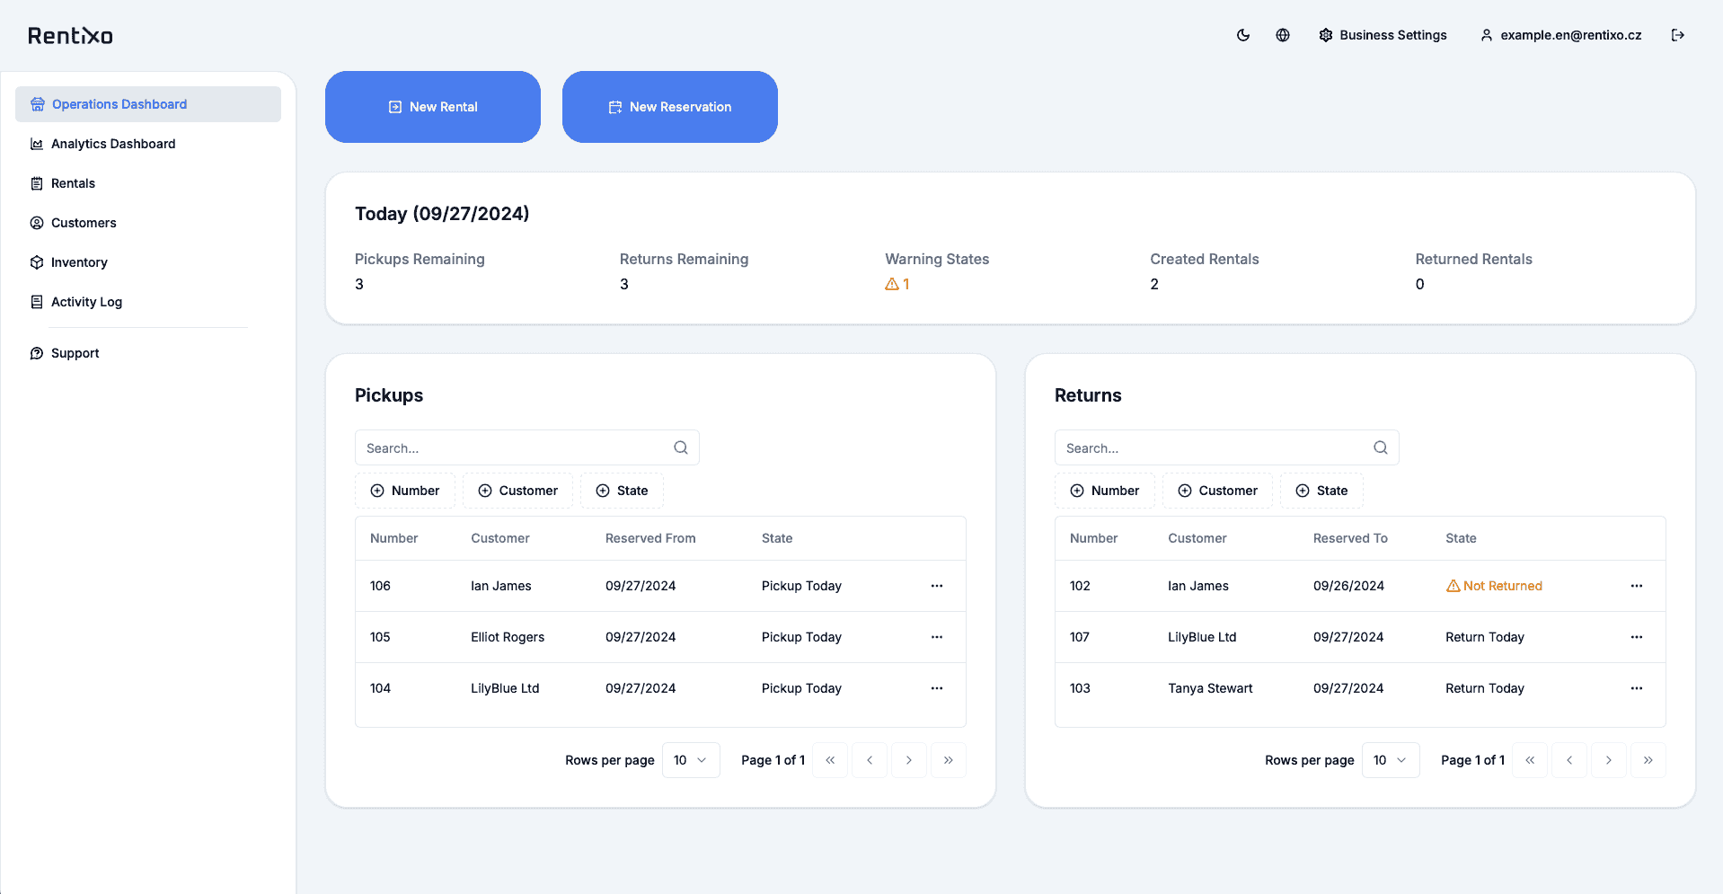Create a New Rental
The width and height of the screenshot is (1723, 894).
[x=433, y=107]
